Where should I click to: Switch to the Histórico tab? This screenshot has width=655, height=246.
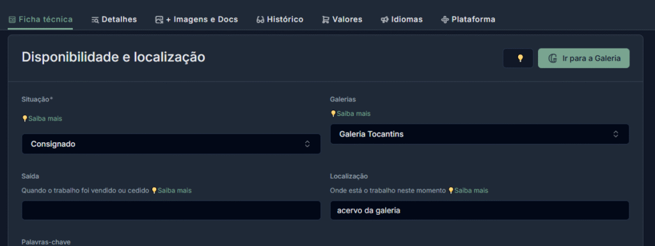click(x=280, y=20)
